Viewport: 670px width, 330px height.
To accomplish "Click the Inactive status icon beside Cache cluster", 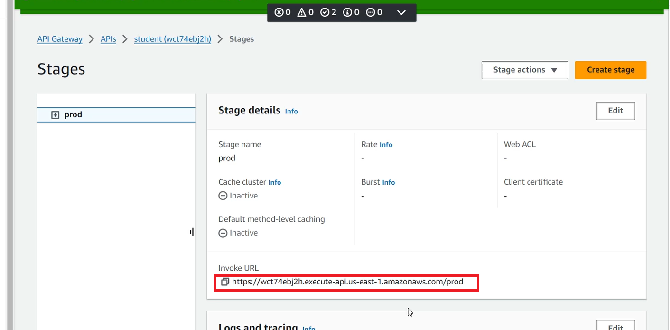I will click(223, 195).
